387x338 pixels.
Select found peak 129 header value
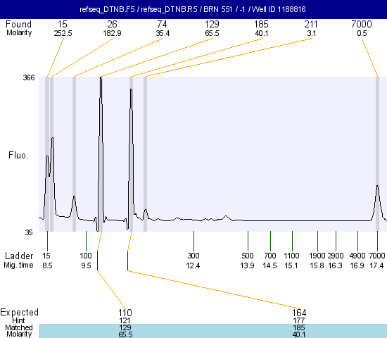click(x=212, y=24)
